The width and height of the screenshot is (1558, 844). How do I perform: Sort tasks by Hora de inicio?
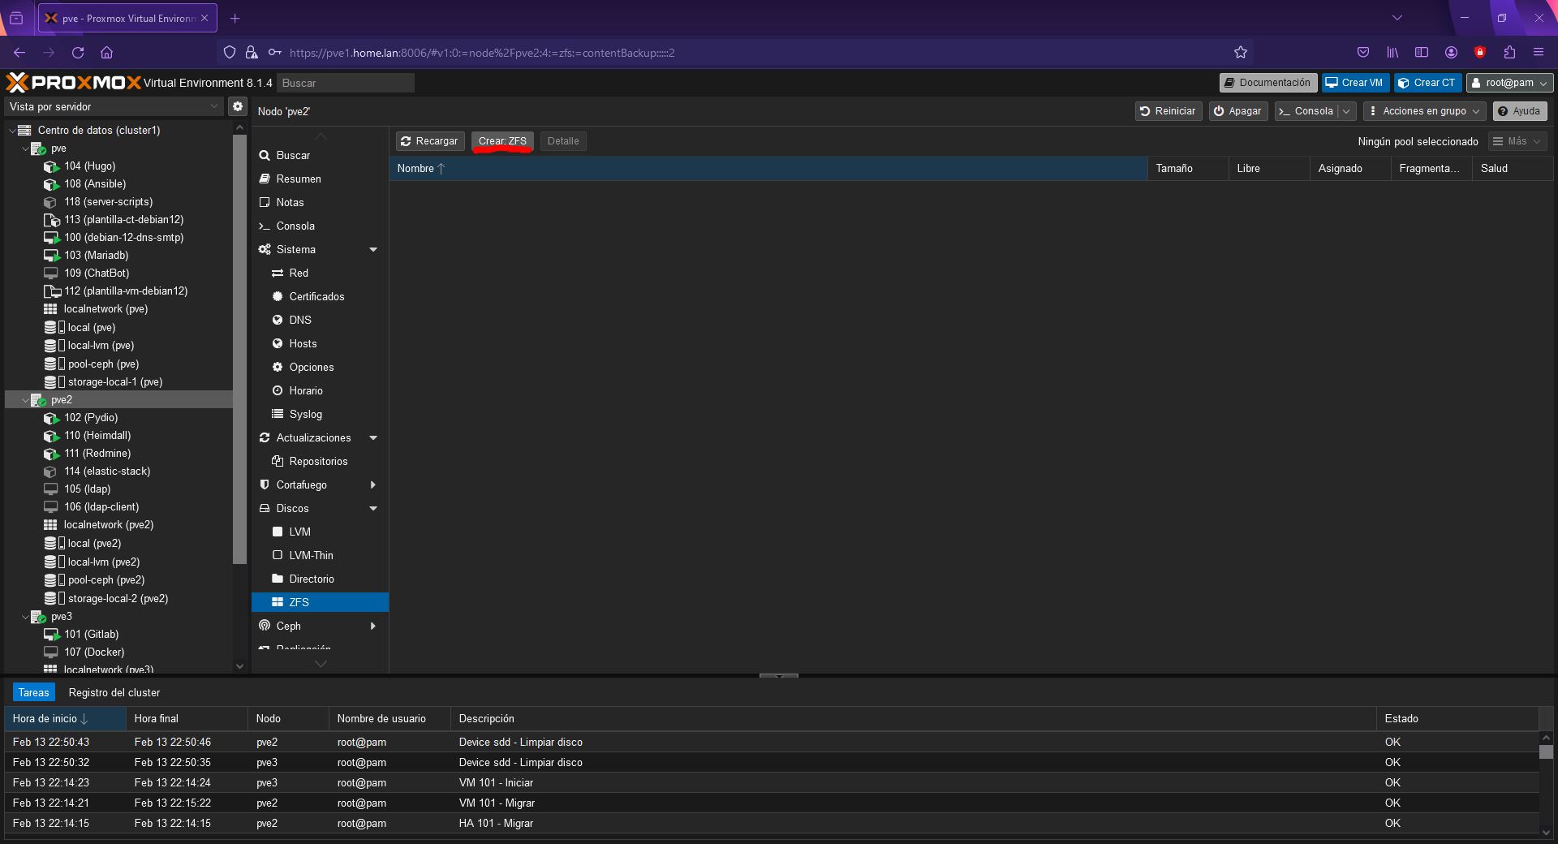coord(65,718)
